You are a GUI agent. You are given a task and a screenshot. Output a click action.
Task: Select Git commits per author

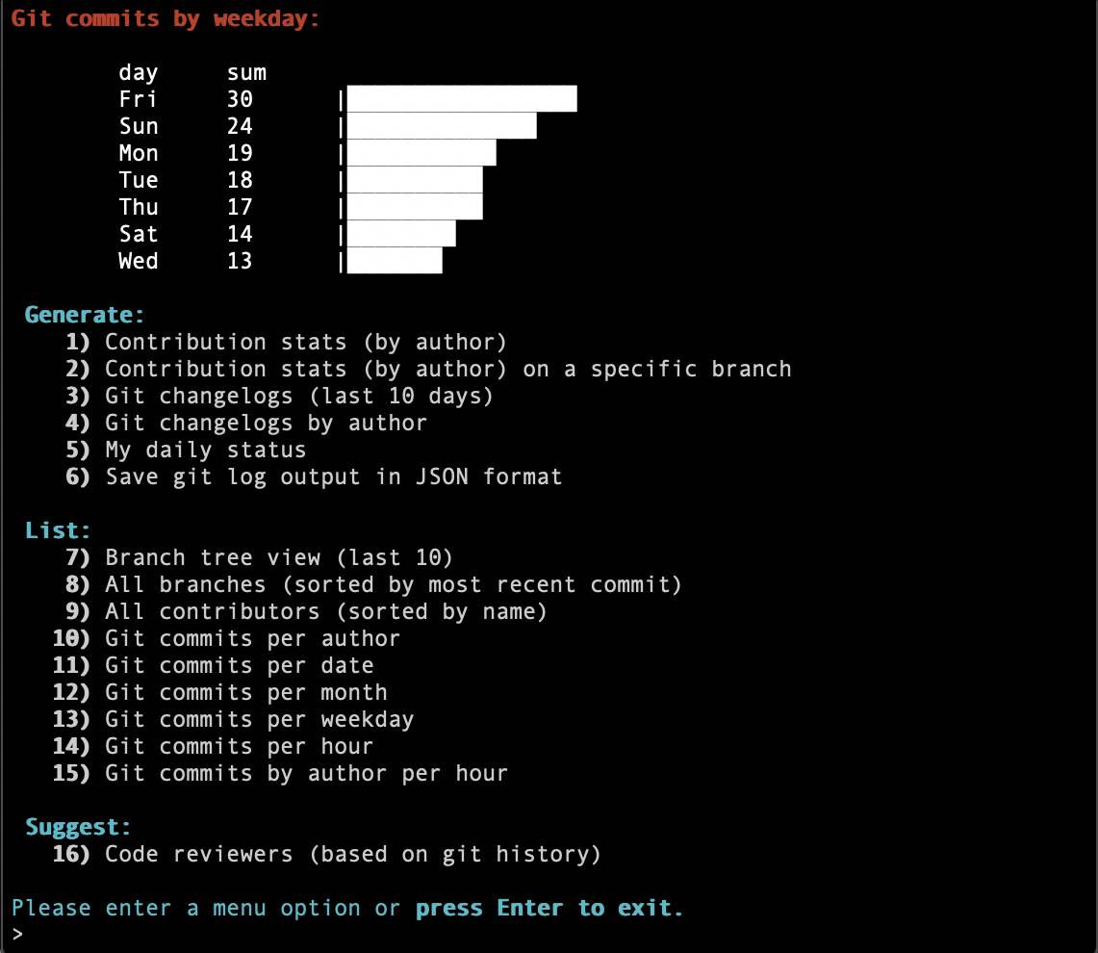pyautogui.click(x=252, y=638)
